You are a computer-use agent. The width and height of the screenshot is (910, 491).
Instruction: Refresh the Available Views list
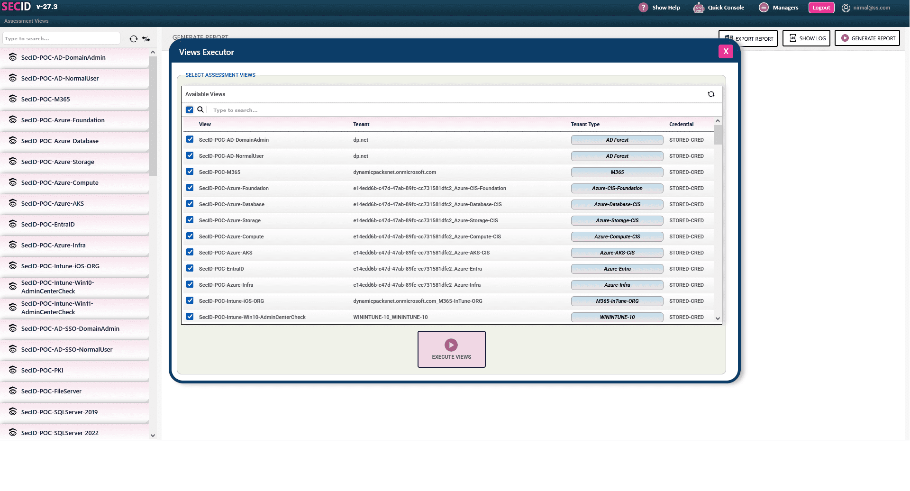[x=711, y=94]
